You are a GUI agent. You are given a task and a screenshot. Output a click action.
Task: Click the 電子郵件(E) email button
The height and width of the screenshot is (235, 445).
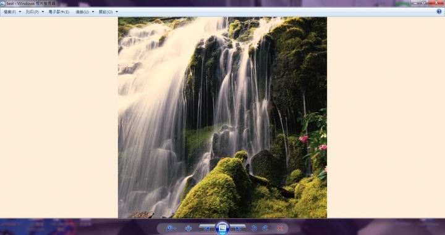click(59, 12)
